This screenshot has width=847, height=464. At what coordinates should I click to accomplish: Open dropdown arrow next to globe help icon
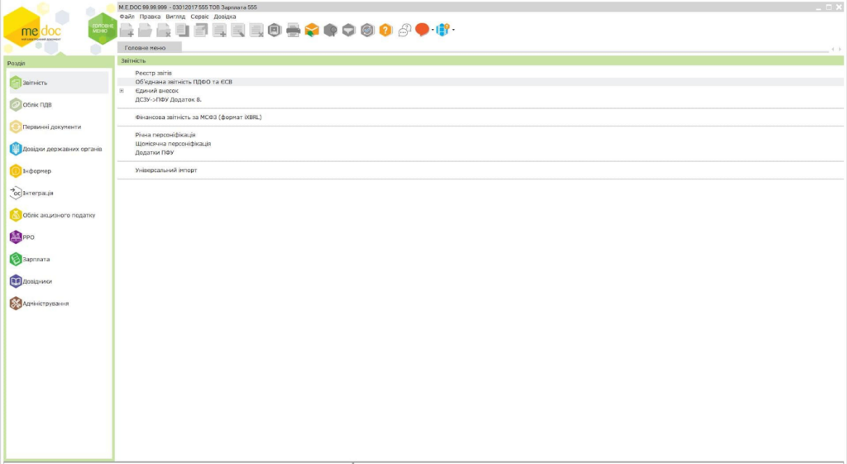coord(453,31)
